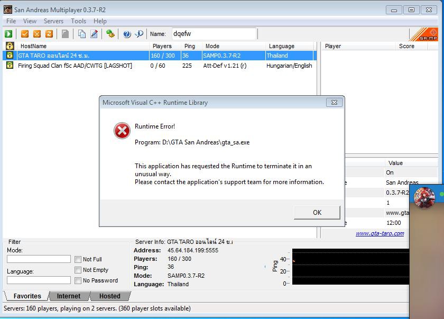The height and width of the screenshot is (319, 444).
Task: Open Server Properties with the pencil icon
Action: (94, 34)
